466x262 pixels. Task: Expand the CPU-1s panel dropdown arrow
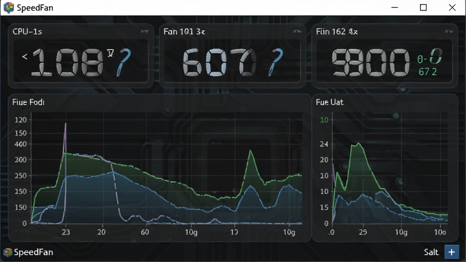pos(145,31)
